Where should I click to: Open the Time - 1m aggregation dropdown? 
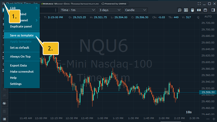78,10
